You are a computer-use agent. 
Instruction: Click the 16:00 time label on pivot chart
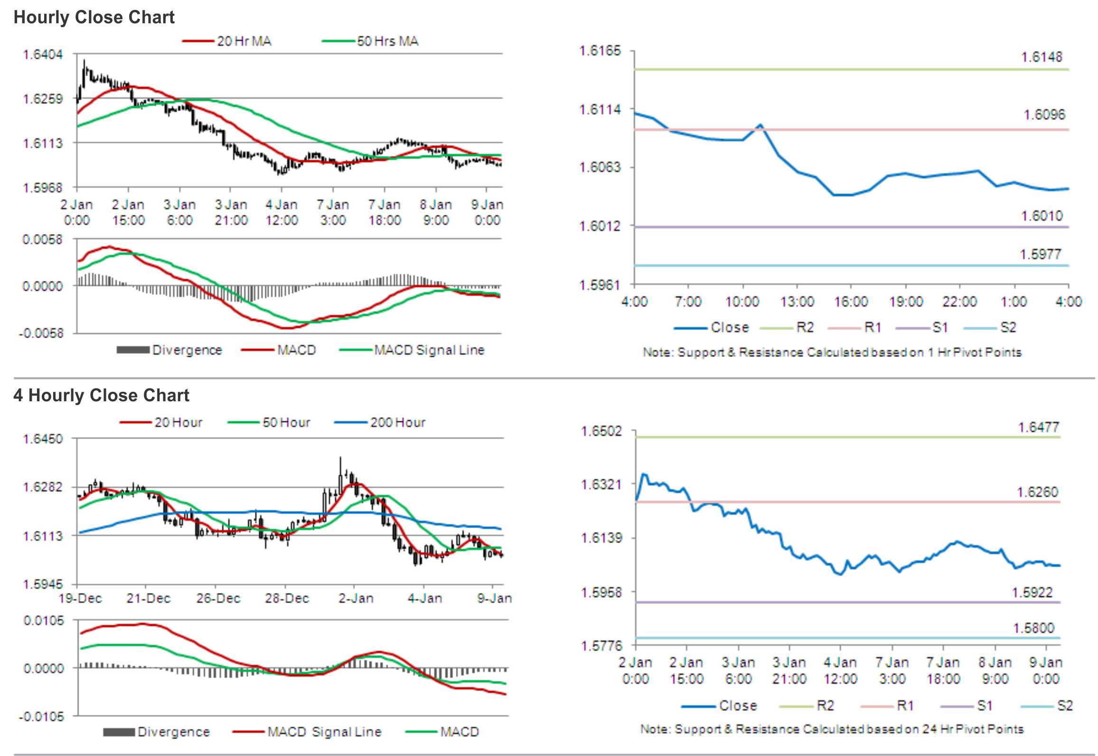[851, 302]
